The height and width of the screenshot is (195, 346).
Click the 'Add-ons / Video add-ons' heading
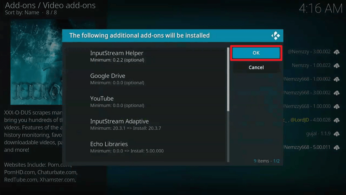[50, 5]
